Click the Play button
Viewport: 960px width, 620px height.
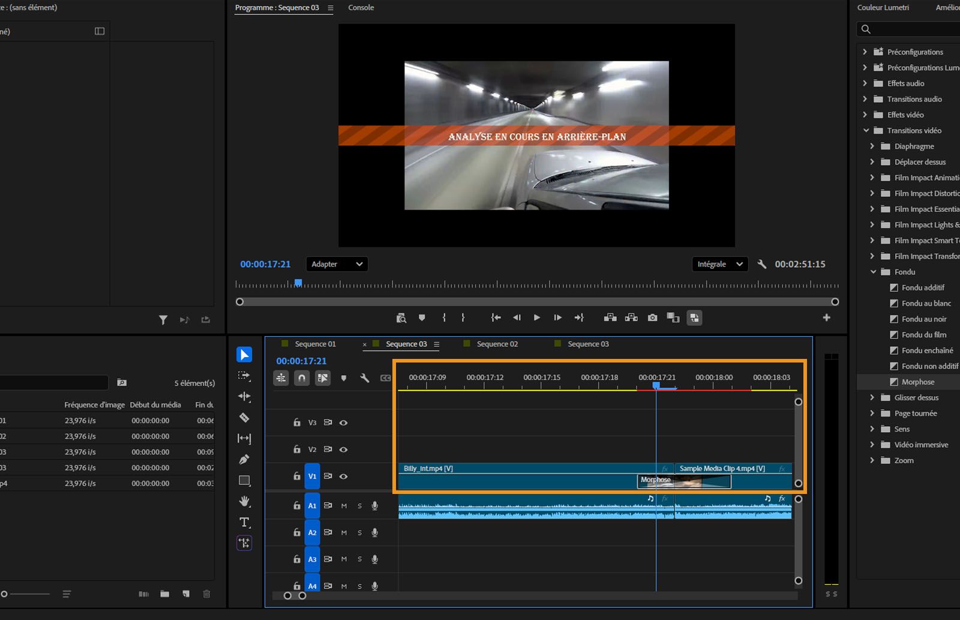(536, 318)
